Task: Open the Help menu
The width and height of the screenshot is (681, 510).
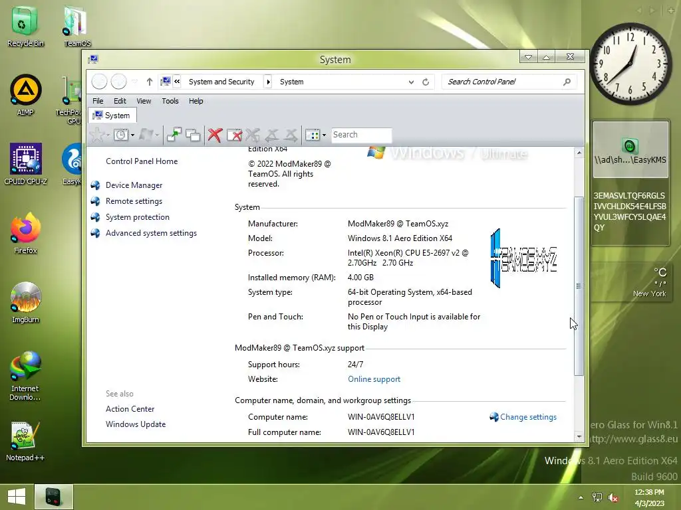Action: [196, 101]
